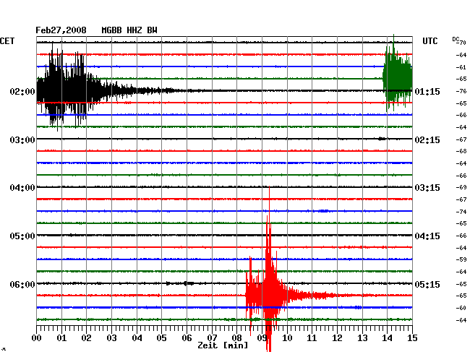Click the 10 minute tick label
This screenshot has width=470, height=357.
(287, 338)
